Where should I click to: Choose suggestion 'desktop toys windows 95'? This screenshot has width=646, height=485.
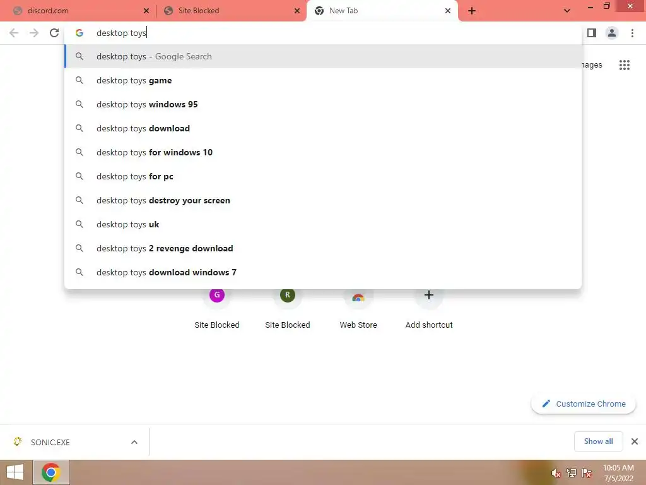pos(324,104)
